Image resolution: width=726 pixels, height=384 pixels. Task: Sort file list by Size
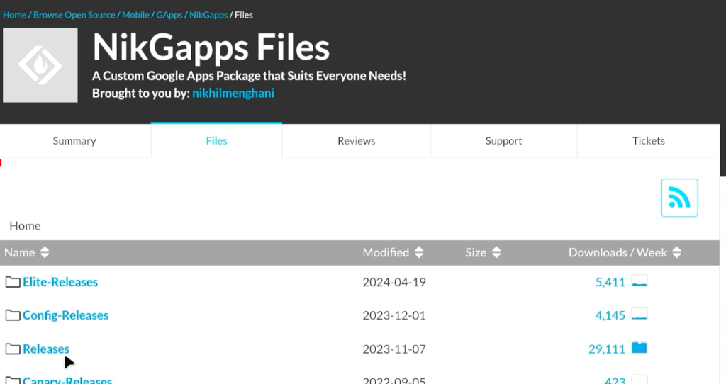[x=482, y=252]
